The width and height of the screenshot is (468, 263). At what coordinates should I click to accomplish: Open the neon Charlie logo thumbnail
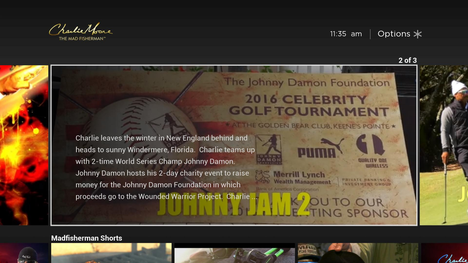coord(445,253)
